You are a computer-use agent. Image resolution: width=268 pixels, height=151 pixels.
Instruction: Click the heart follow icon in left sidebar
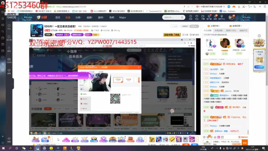[9, 27]
